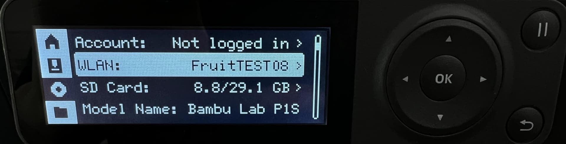Tap the up arrow on the D-pad

[x=448, y=39]
